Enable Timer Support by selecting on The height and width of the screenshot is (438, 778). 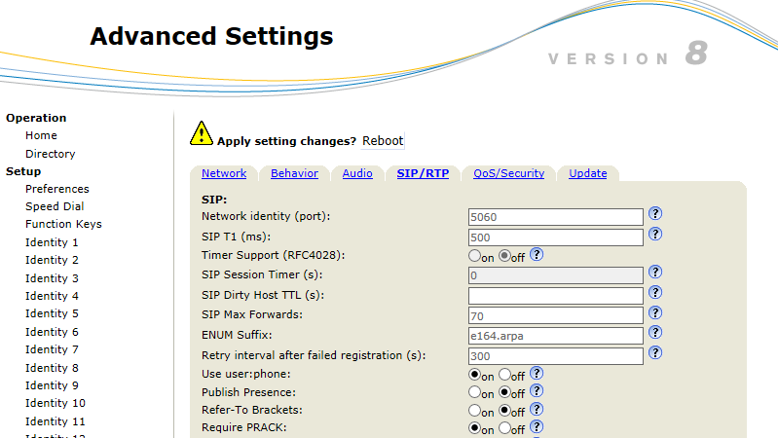(475, 256)
